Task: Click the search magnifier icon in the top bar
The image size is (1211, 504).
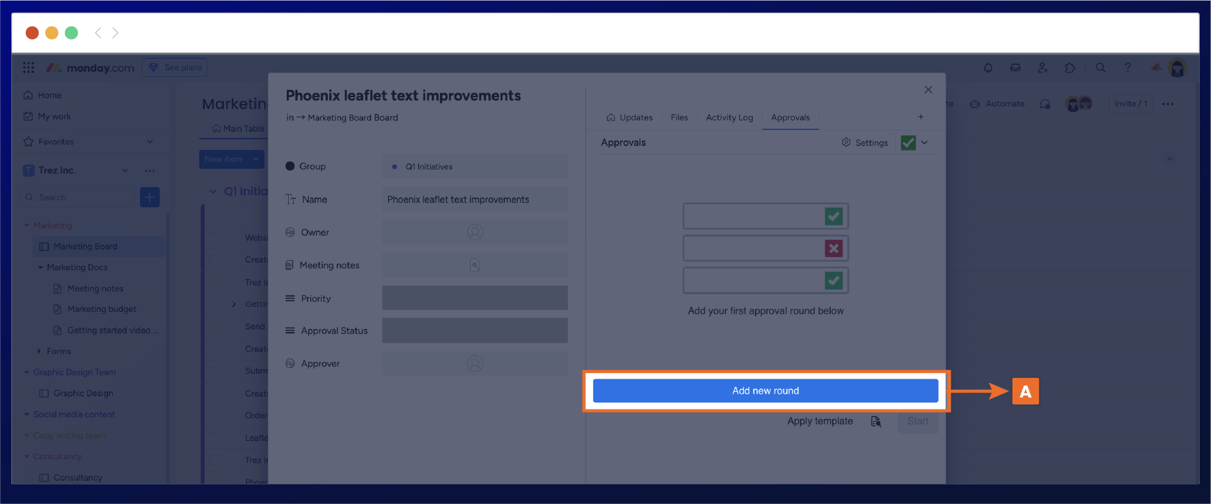Action: (x=1101, y=68)
